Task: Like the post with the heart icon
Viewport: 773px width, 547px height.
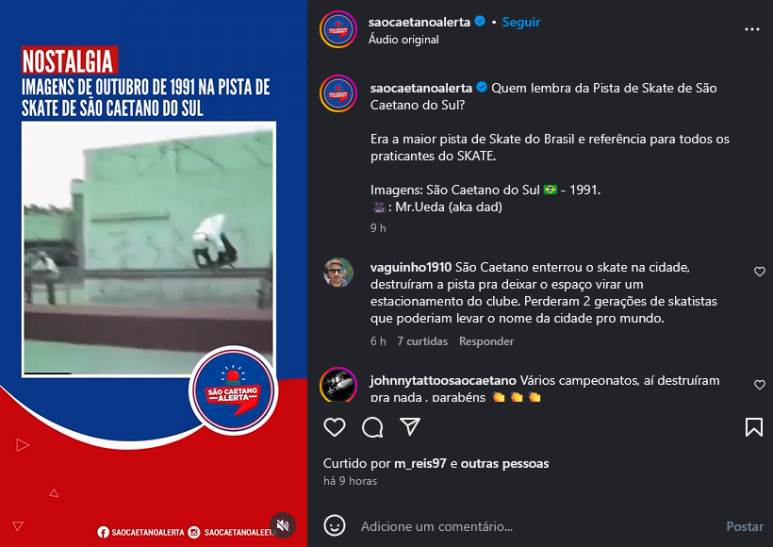Action: [335, 427]
